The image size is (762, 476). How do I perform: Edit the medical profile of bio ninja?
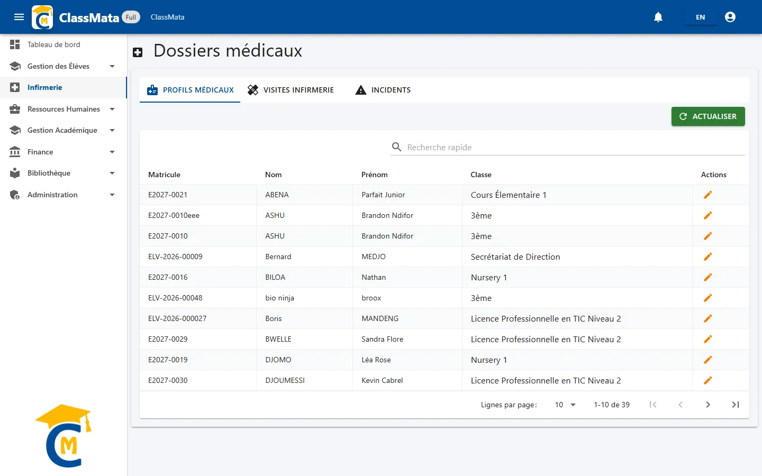point(707,298)
